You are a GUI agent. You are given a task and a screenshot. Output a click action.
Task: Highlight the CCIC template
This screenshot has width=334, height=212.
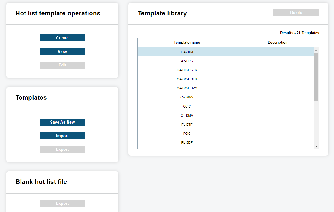pos(187,106)
